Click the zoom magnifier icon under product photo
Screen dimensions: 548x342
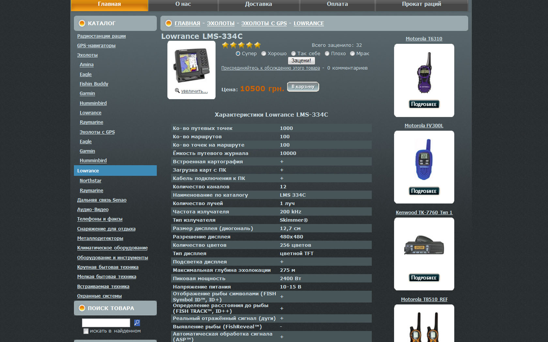[177, 91]
